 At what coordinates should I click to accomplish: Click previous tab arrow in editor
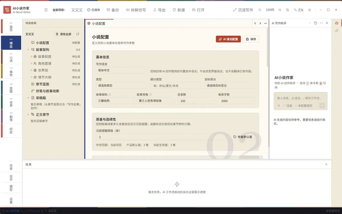click(255, 23)
